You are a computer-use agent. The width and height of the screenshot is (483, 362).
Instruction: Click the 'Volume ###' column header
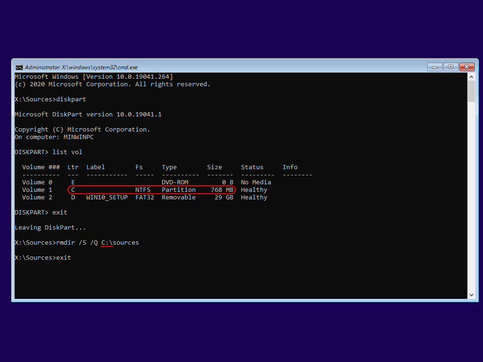point(41,167)
